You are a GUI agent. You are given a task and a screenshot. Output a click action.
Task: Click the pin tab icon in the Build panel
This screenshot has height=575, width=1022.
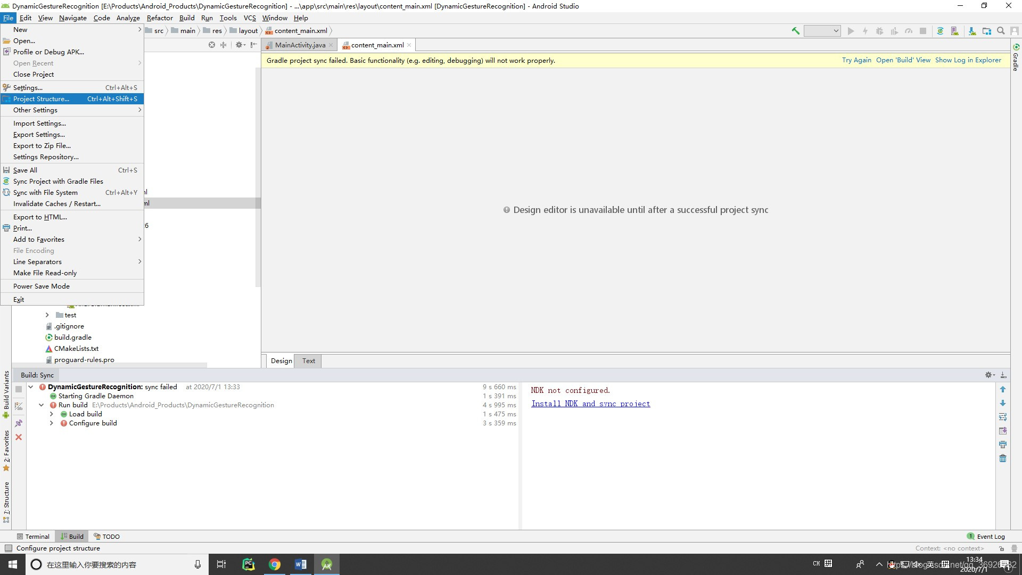19,423
